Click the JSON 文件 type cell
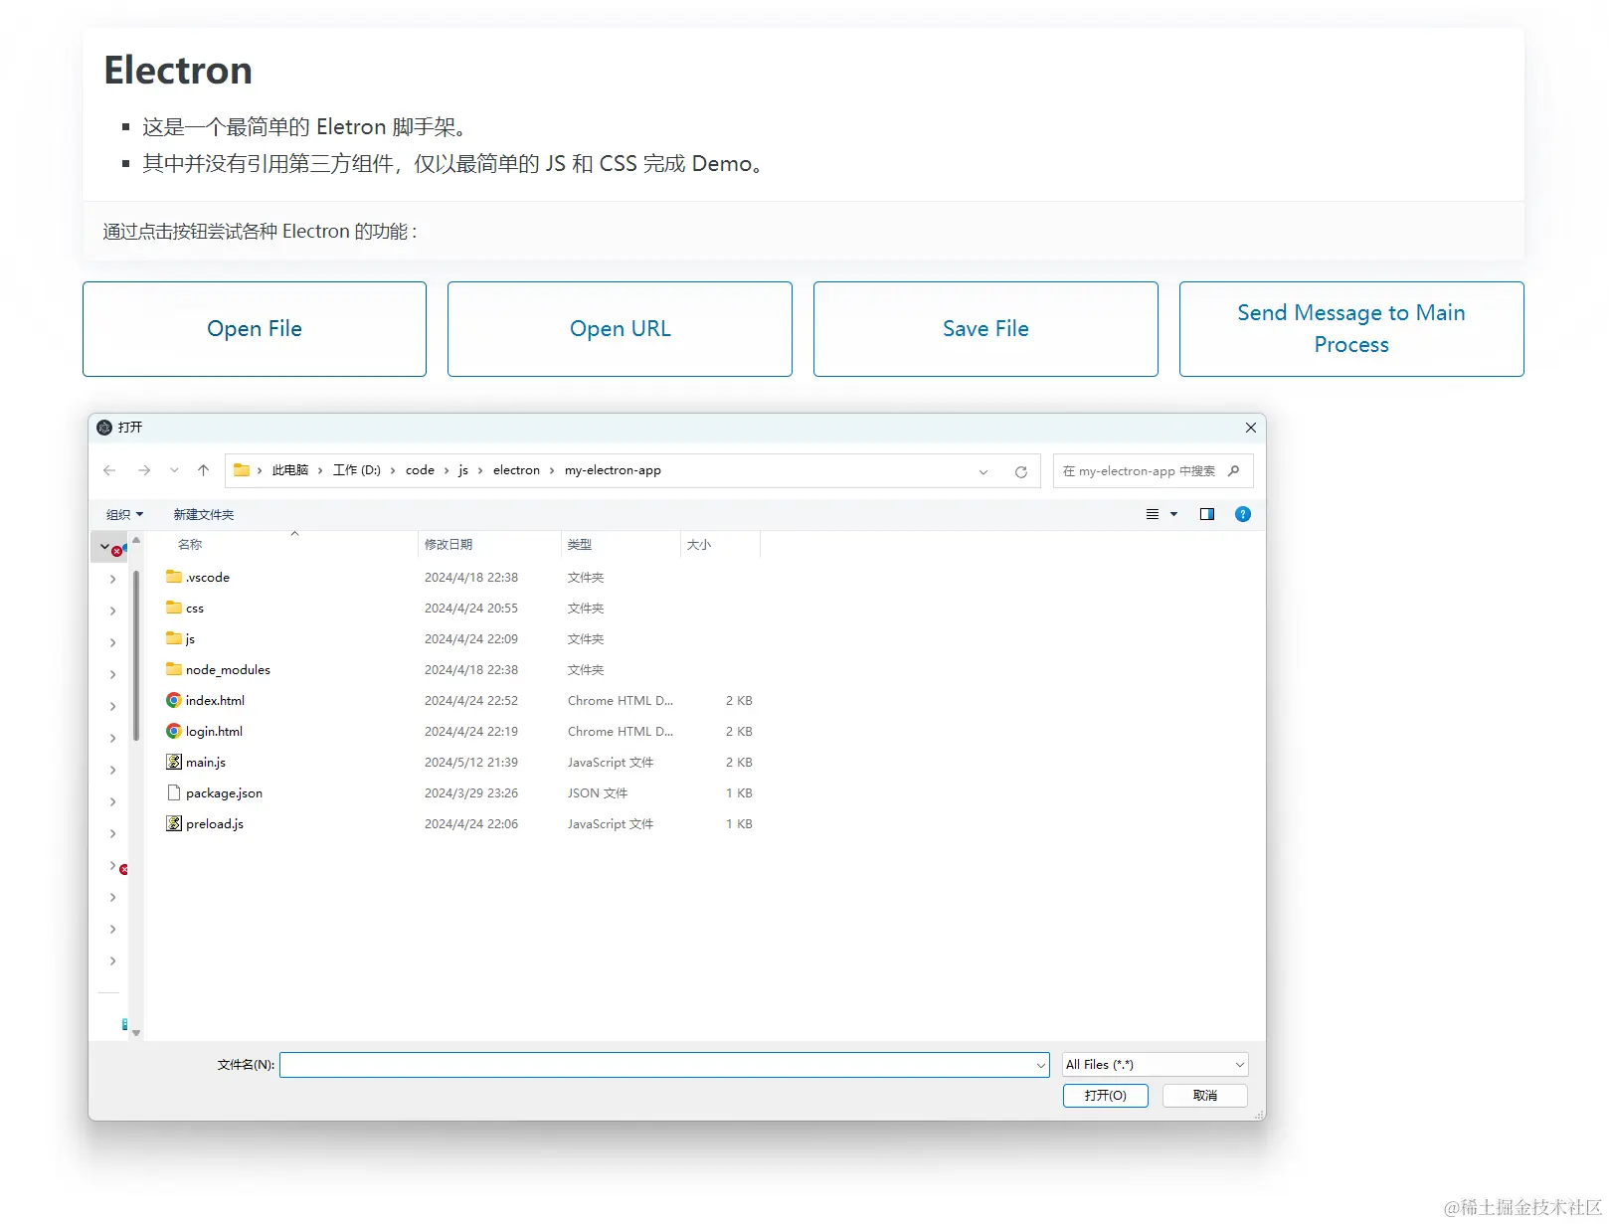 point(598,792)
